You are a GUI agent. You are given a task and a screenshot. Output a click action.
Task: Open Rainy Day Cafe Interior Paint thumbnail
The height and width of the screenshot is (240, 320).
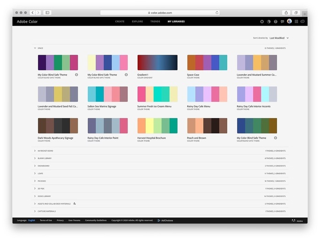point(107,125)
